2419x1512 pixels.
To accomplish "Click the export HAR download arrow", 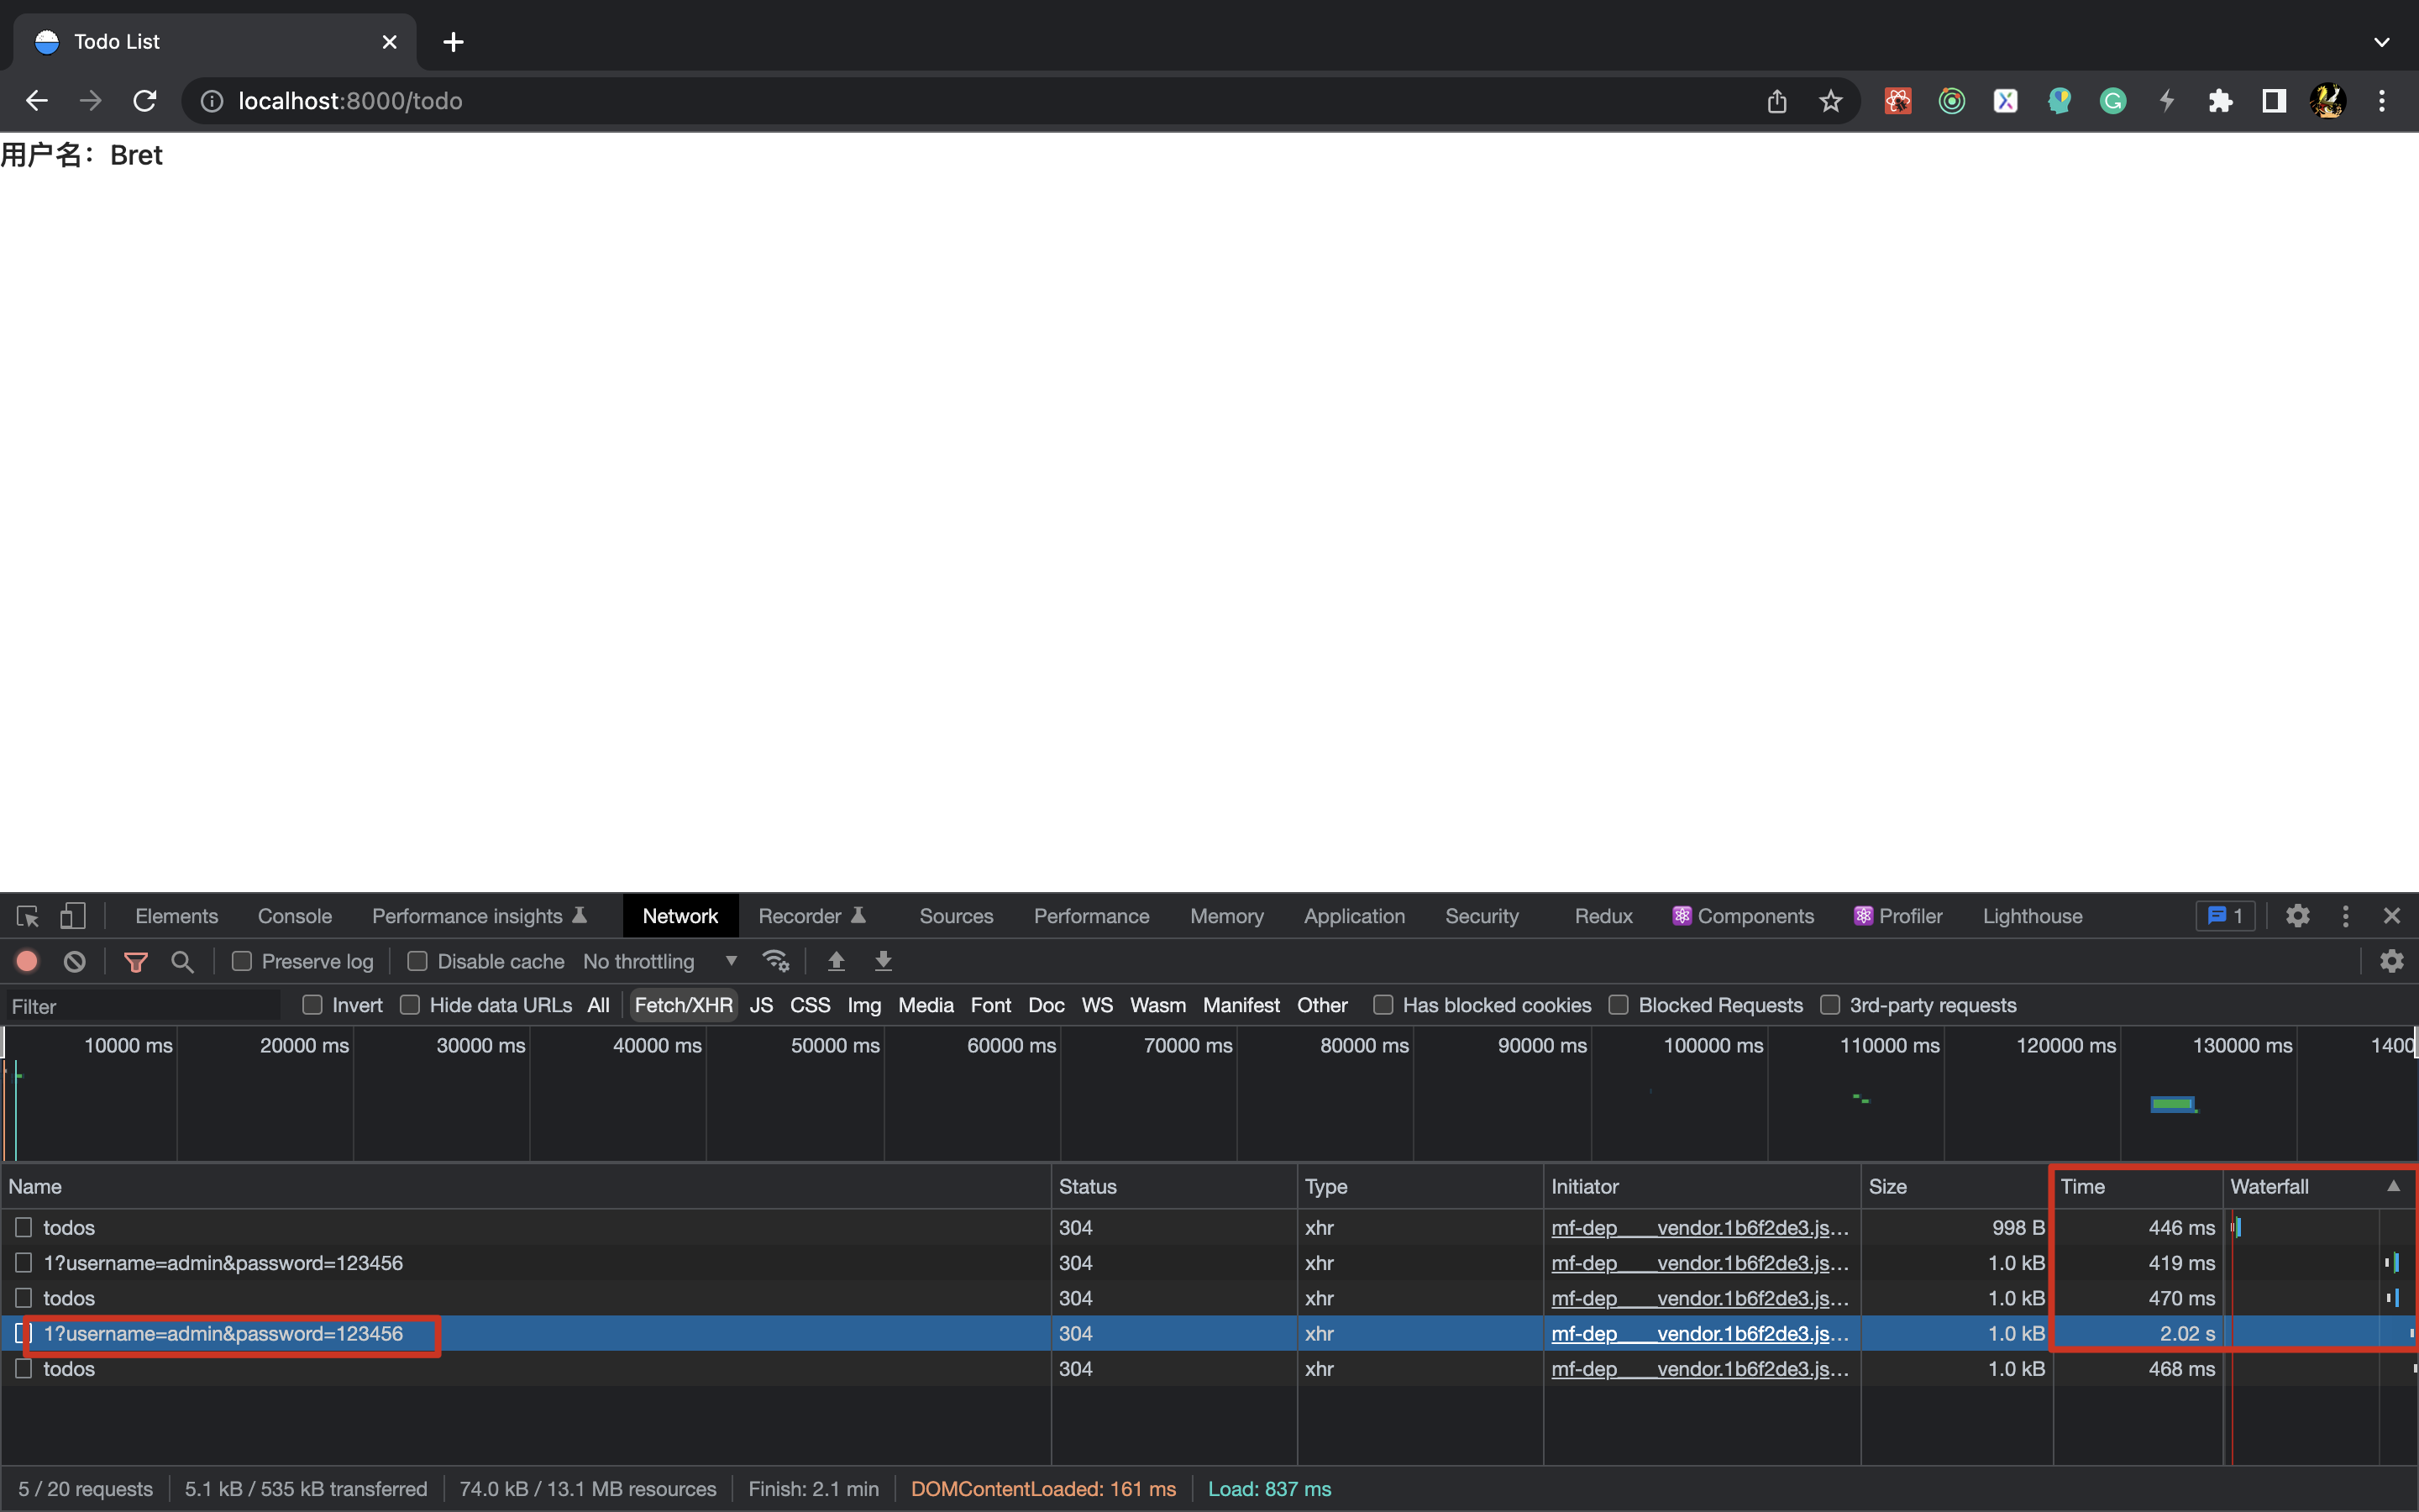I will (x=884, y=961).
